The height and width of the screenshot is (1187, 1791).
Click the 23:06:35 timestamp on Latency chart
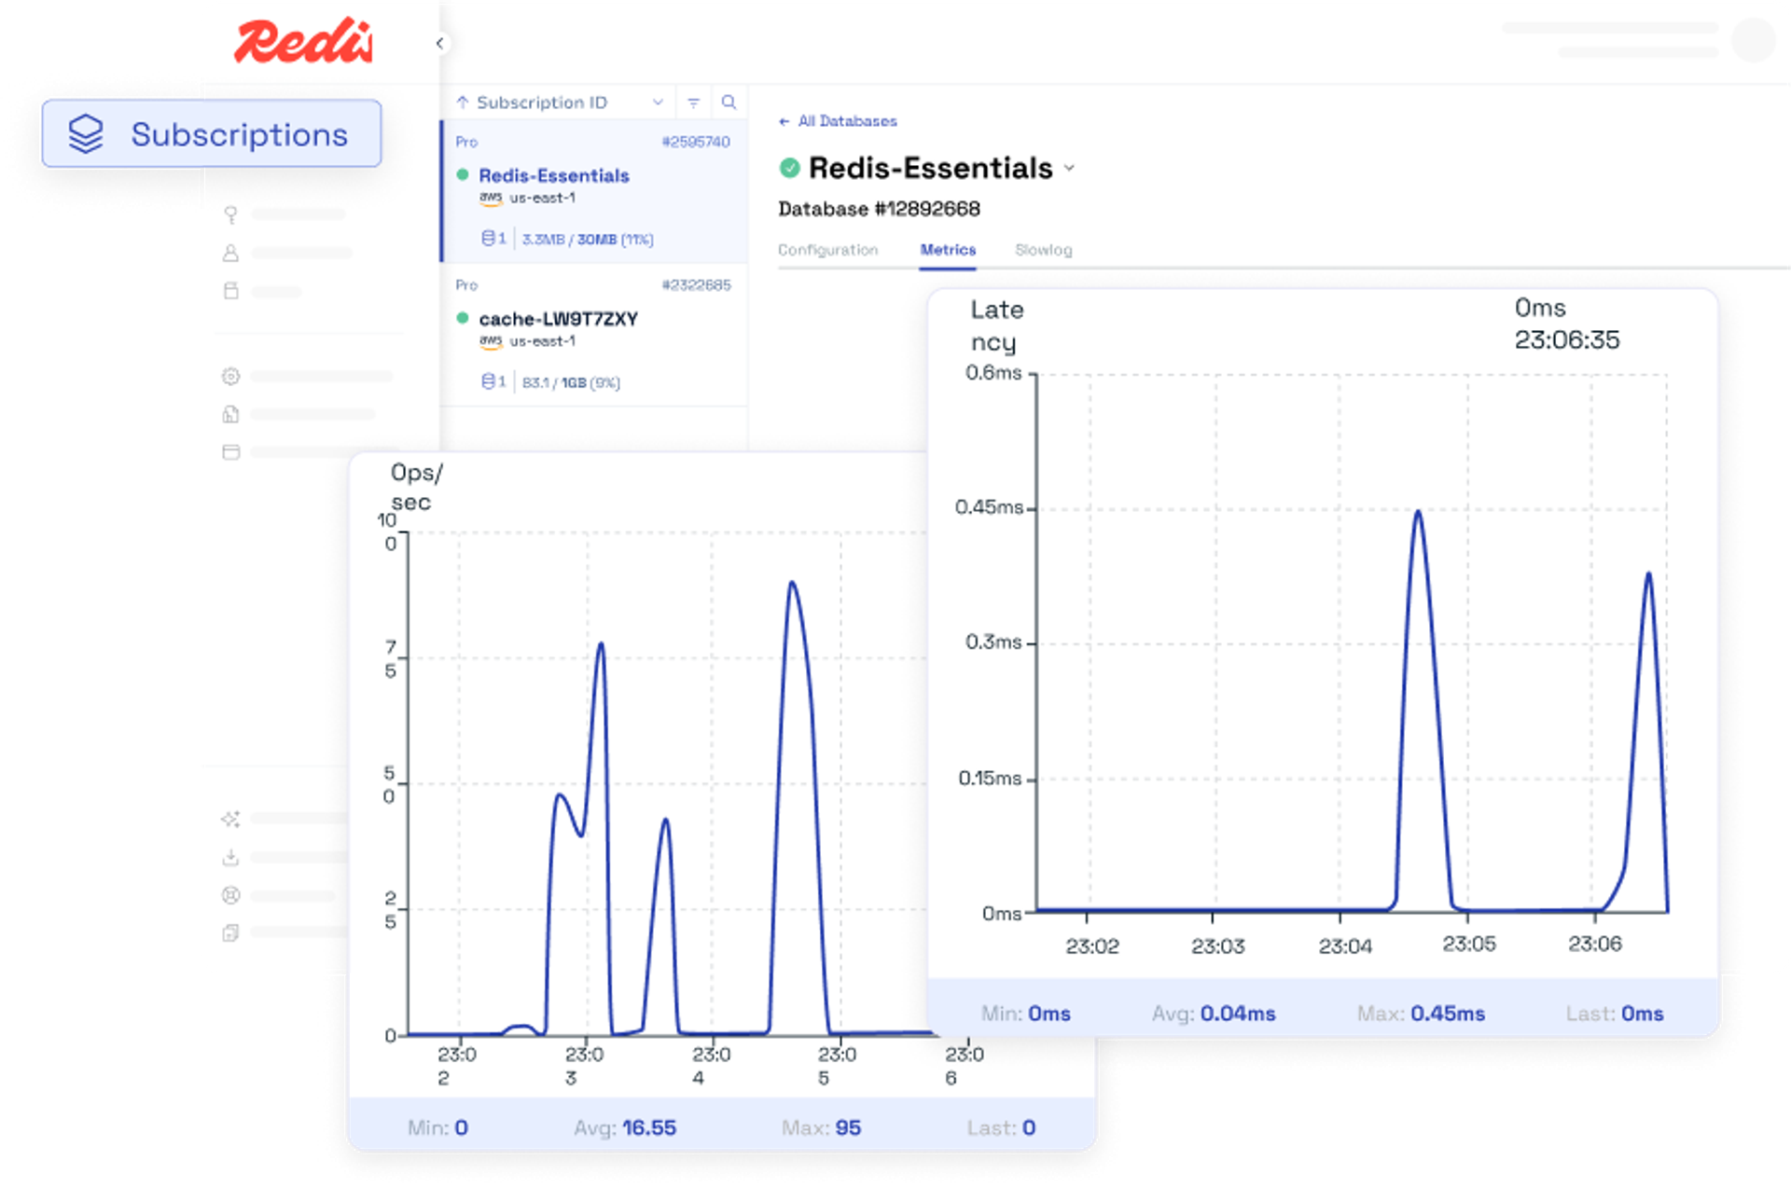click(x=1567, y=339)
